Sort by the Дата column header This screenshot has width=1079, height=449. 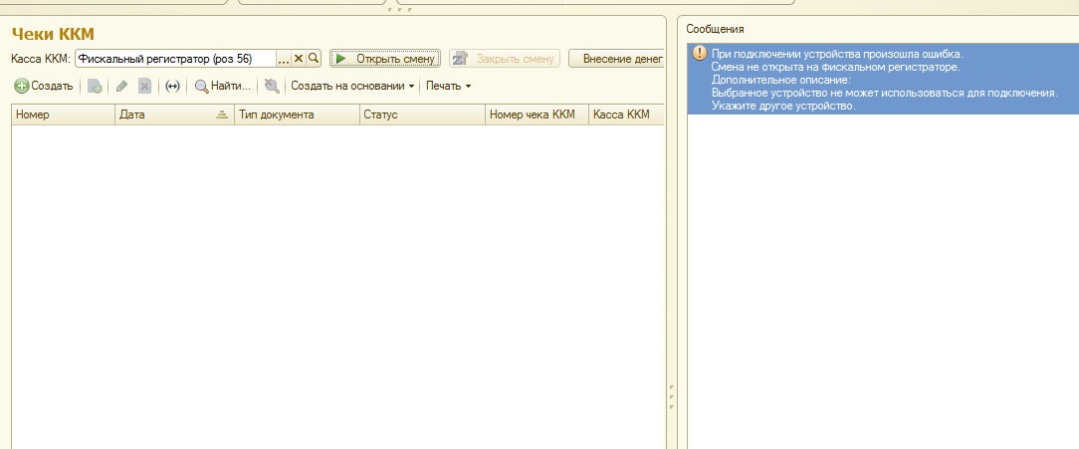tap(175, 115)
